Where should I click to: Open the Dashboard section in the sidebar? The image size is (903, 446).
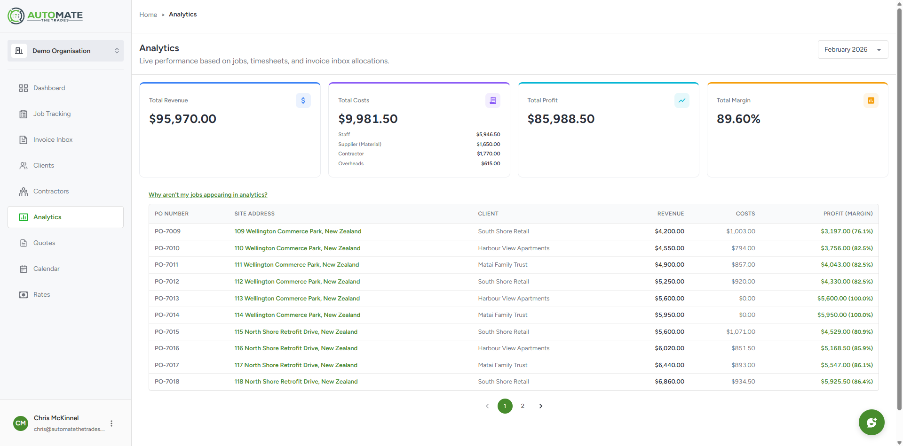click(49, 88)
